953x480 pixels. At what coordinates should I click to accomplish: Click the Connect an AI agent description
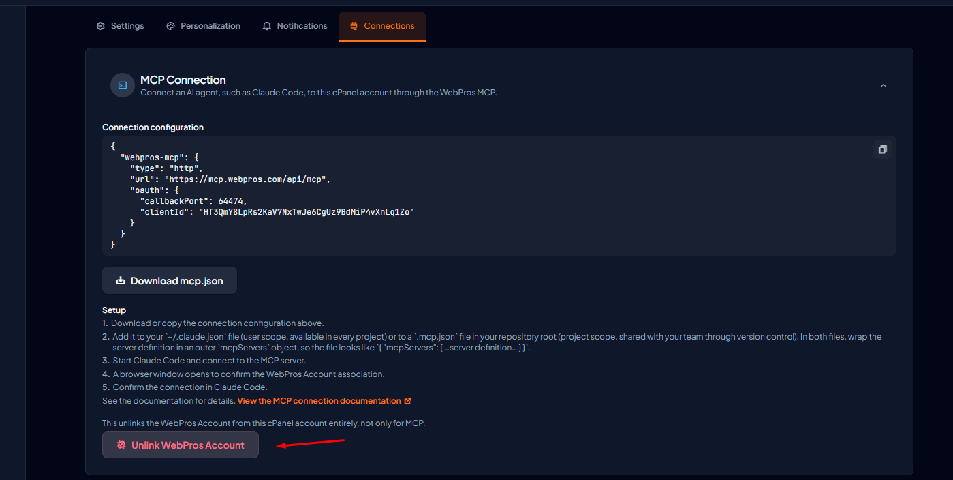tap(319, 93)
